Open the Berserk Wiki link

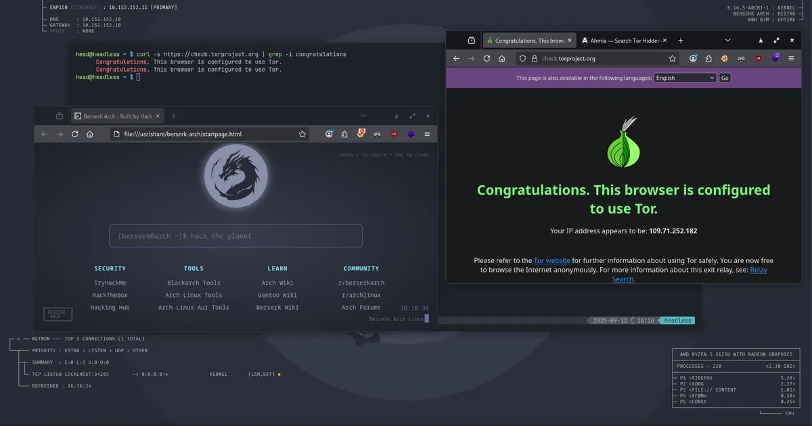277,308
